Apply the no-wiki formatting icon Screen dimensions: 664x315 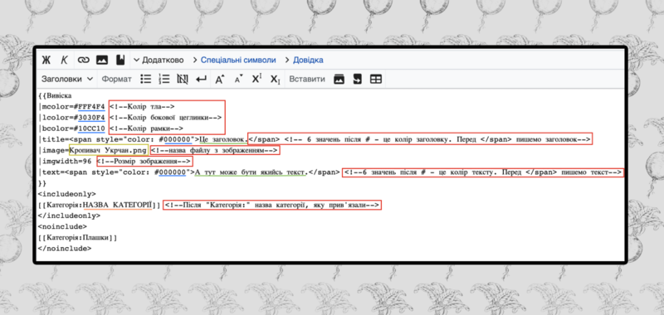point(183,79)
